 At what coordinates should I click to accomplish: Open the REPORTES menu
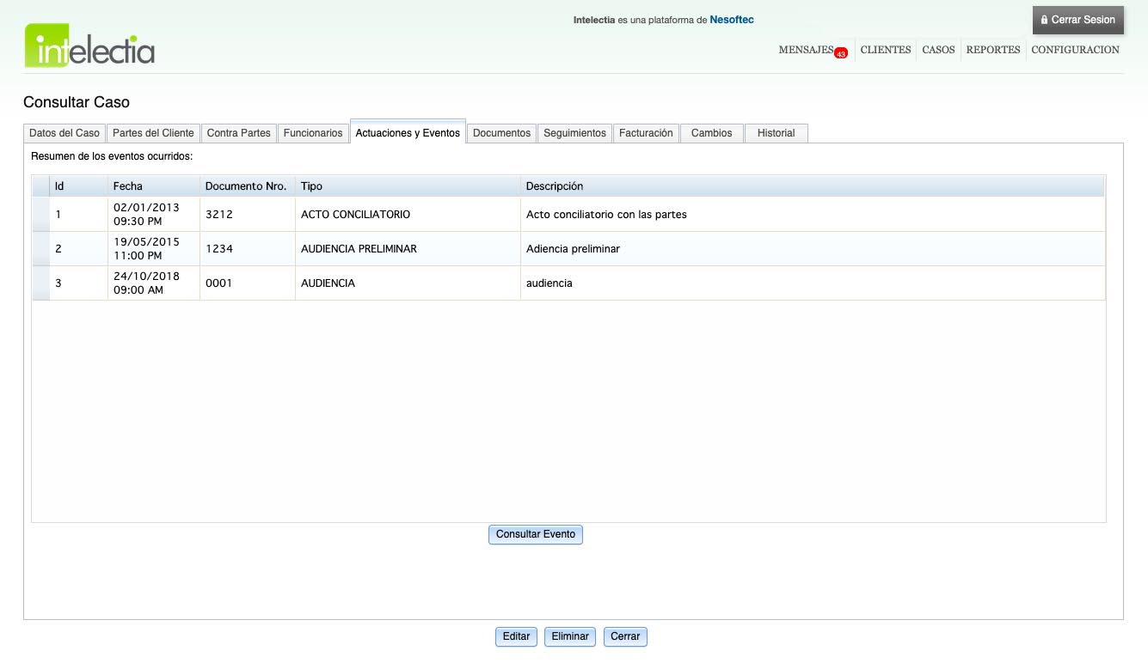coord(992,50)
